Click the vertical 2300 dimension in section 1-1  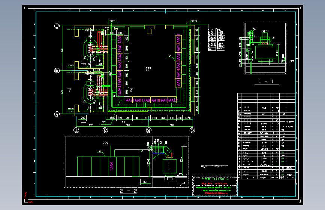[277, 52]
